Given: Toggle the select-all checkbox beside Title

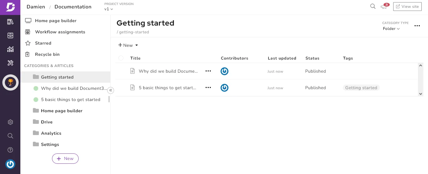Looking at the screenshot, I should 121,58.
